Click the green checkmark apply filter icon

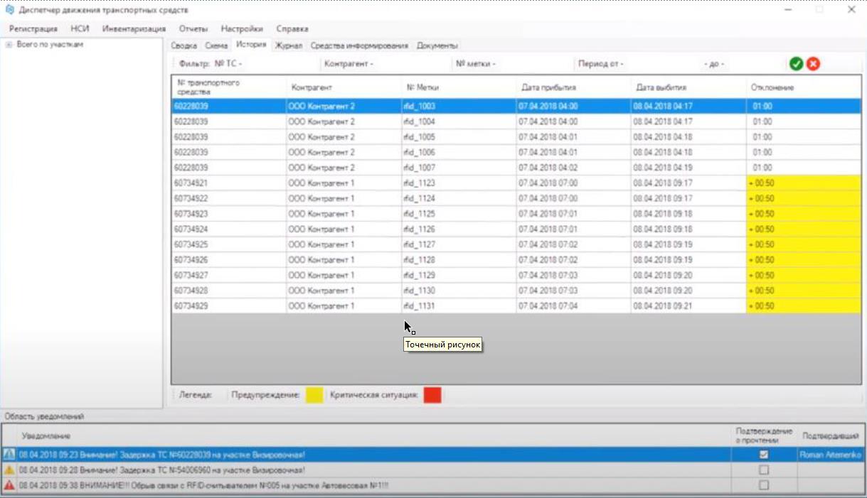pos(796,64)
